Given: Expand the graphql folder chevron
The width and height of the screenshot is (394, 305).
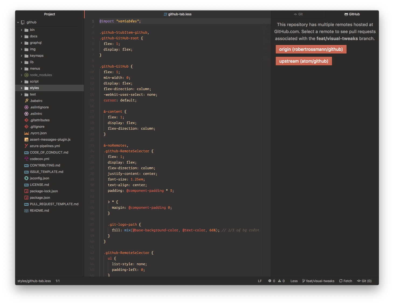Looking at the screenshot, I should coord(22,43).
